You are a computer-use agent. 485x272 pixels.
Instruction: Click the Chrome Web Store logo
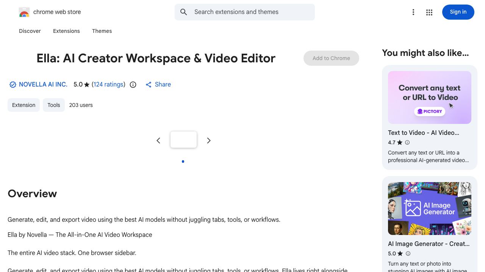click(24, 12)
